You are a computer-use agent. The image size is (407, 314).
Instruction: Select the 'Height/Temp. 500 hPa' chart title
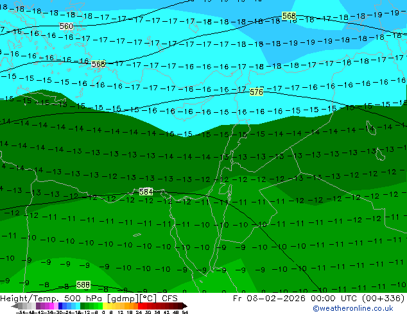point(53,299)
